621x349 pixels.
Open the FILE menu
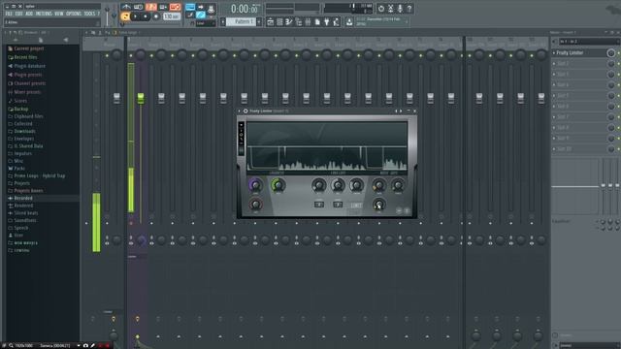click(9, 14)
